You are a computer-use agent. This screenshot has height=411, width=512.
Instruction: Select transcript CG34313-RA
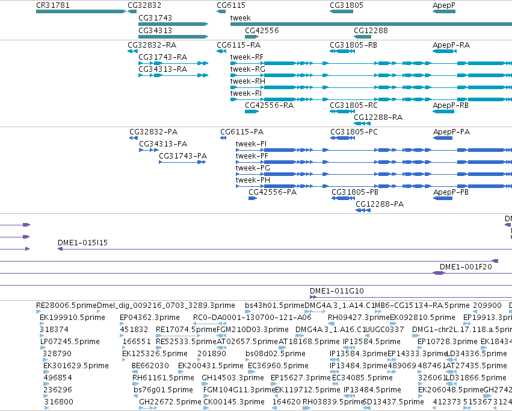173,75
